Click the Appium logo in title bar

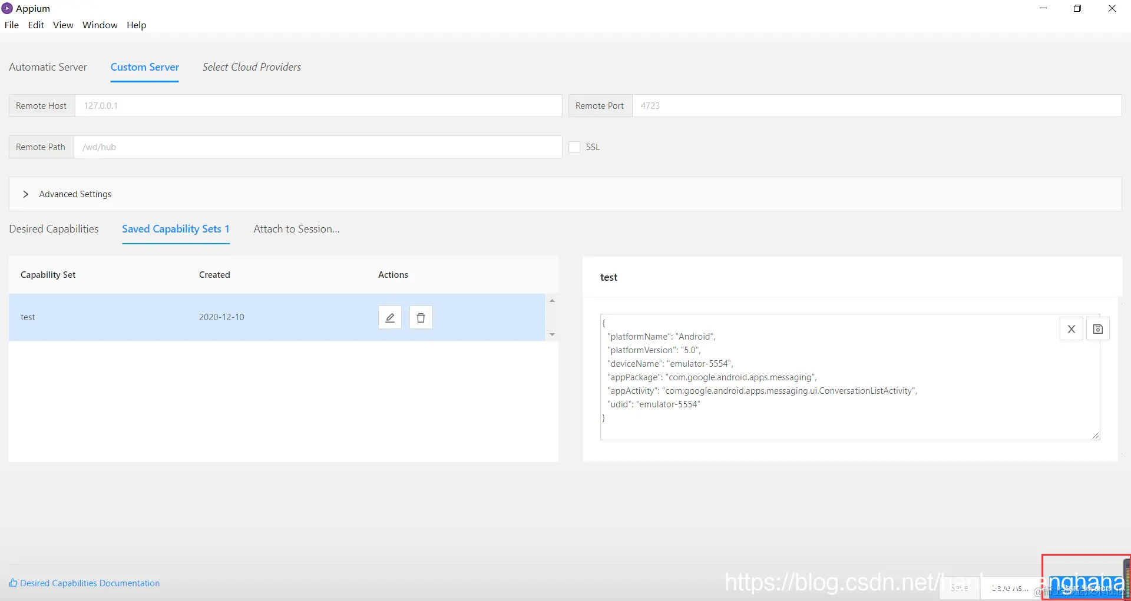[x=7, y=8]
